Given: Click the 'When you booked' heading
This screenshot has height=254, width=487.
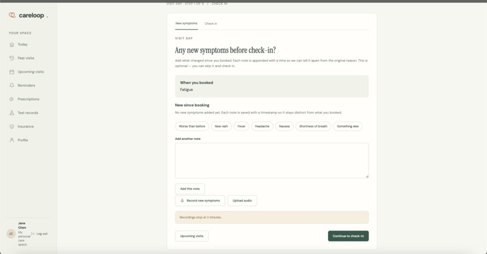Looking at the screenshot, I should (x=196, y=83).
